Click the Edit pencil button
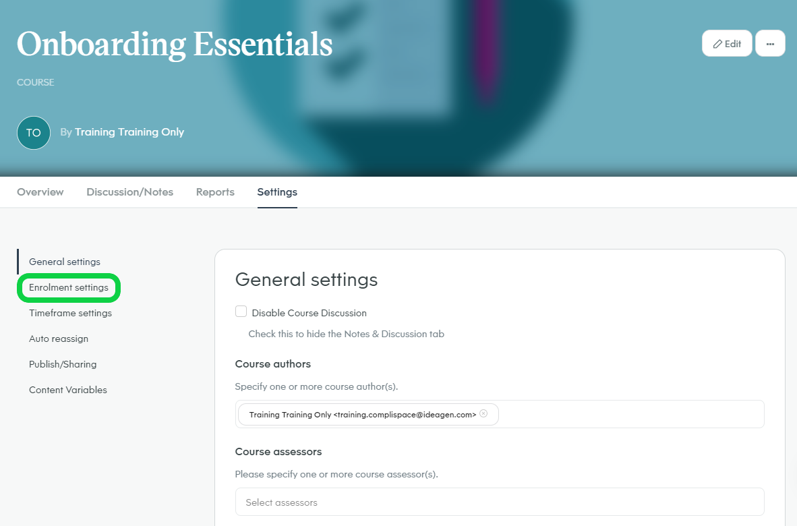797x526 pixels. pos(727,44)
